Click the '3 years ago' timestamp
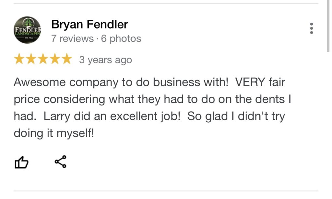332x199 pixels. [105, 60]
